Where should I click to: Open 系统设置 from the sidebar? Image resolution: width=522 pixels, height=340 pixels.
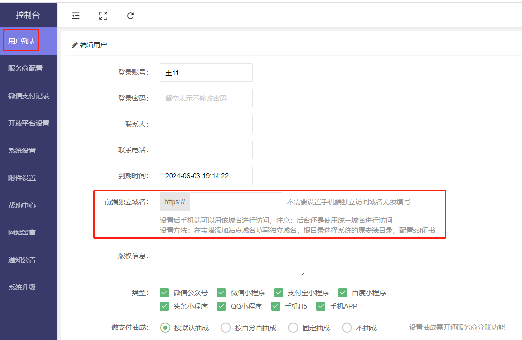click(x=22, y=150)
